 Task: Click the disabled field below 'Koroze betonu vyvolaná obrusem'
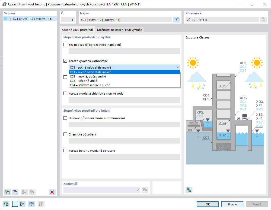point(124,157)
